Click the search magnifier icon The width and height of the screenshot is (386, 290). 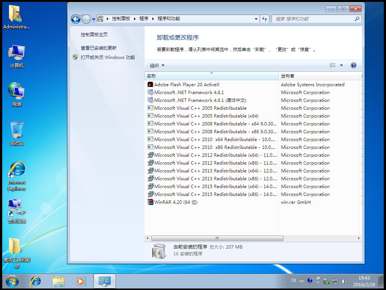click(x=357, y=19)
